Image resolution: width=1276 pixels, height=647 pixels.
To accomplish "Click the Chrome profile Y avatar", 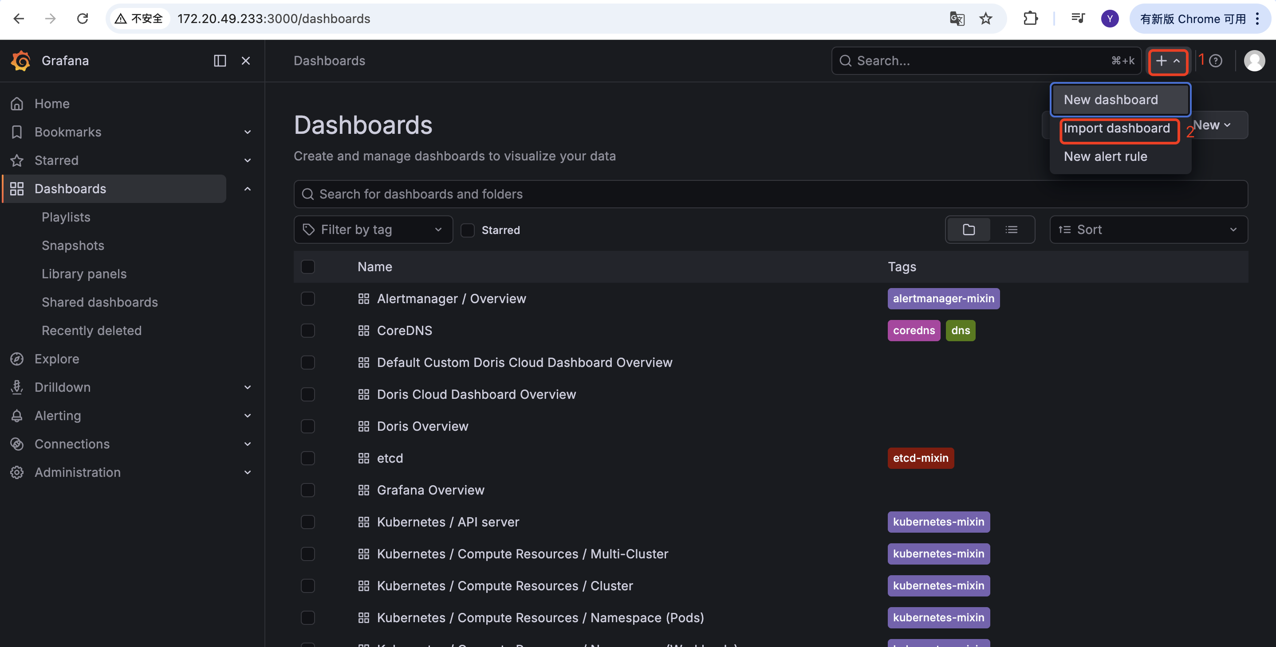I will point(1110,19).
